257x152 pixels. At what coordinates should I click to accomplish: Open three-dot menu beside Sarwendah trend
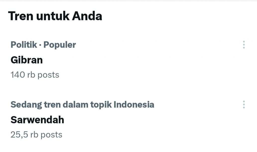tap(244, 104)
